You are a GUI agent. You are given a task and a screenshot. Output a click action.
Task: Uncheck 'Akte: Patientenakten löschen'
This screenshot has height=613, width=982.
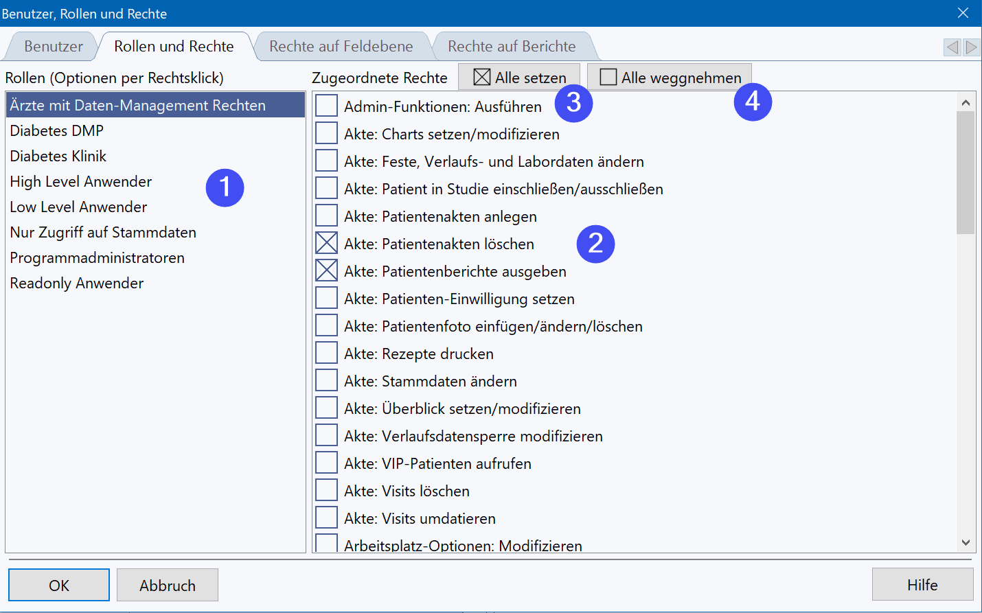326,243
